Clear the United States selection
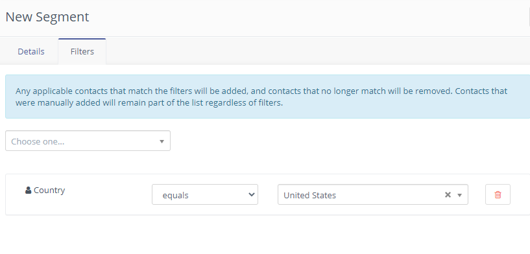Viewport: 530px width, 254px height. point(448,195)
